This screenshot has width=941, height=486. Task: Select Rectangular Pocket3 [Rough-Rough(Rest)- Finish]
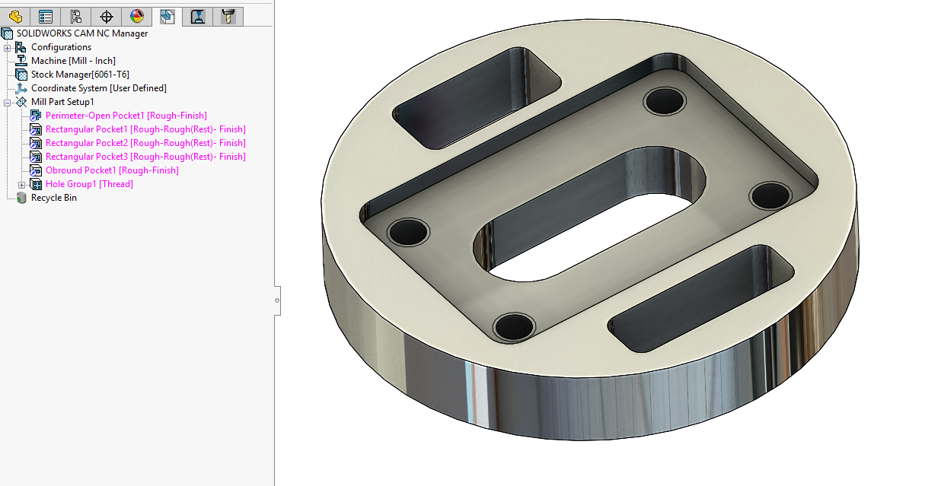(145, 157)
